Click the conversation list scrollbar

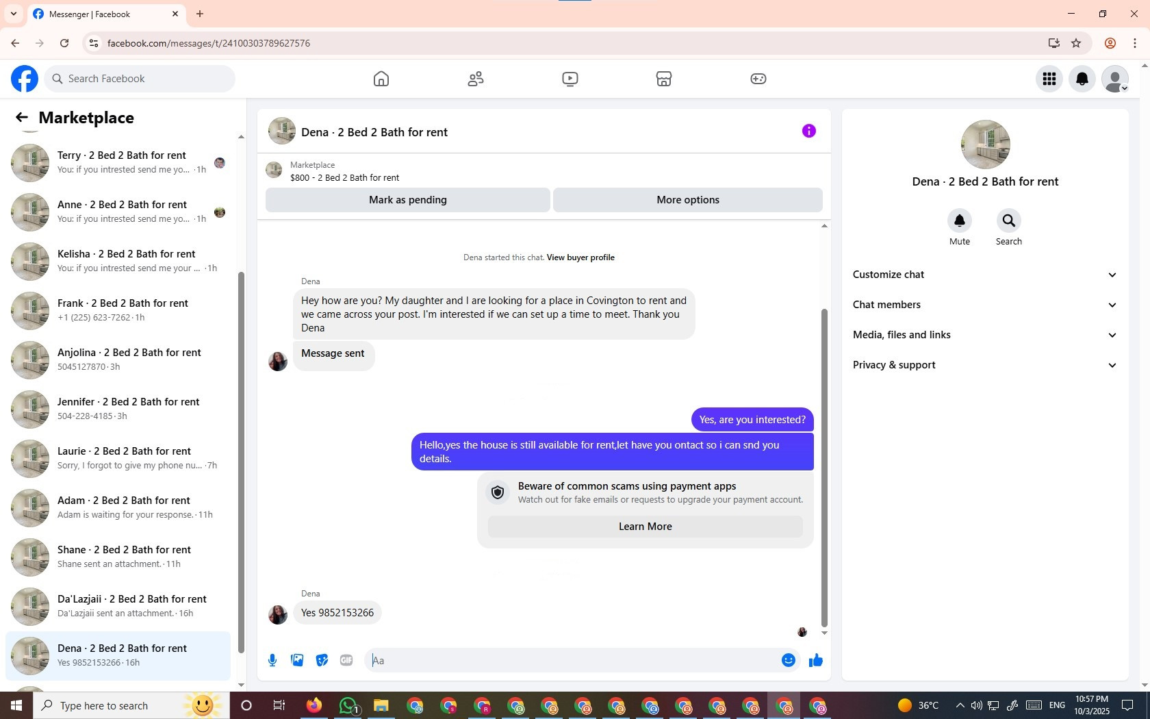241,462
